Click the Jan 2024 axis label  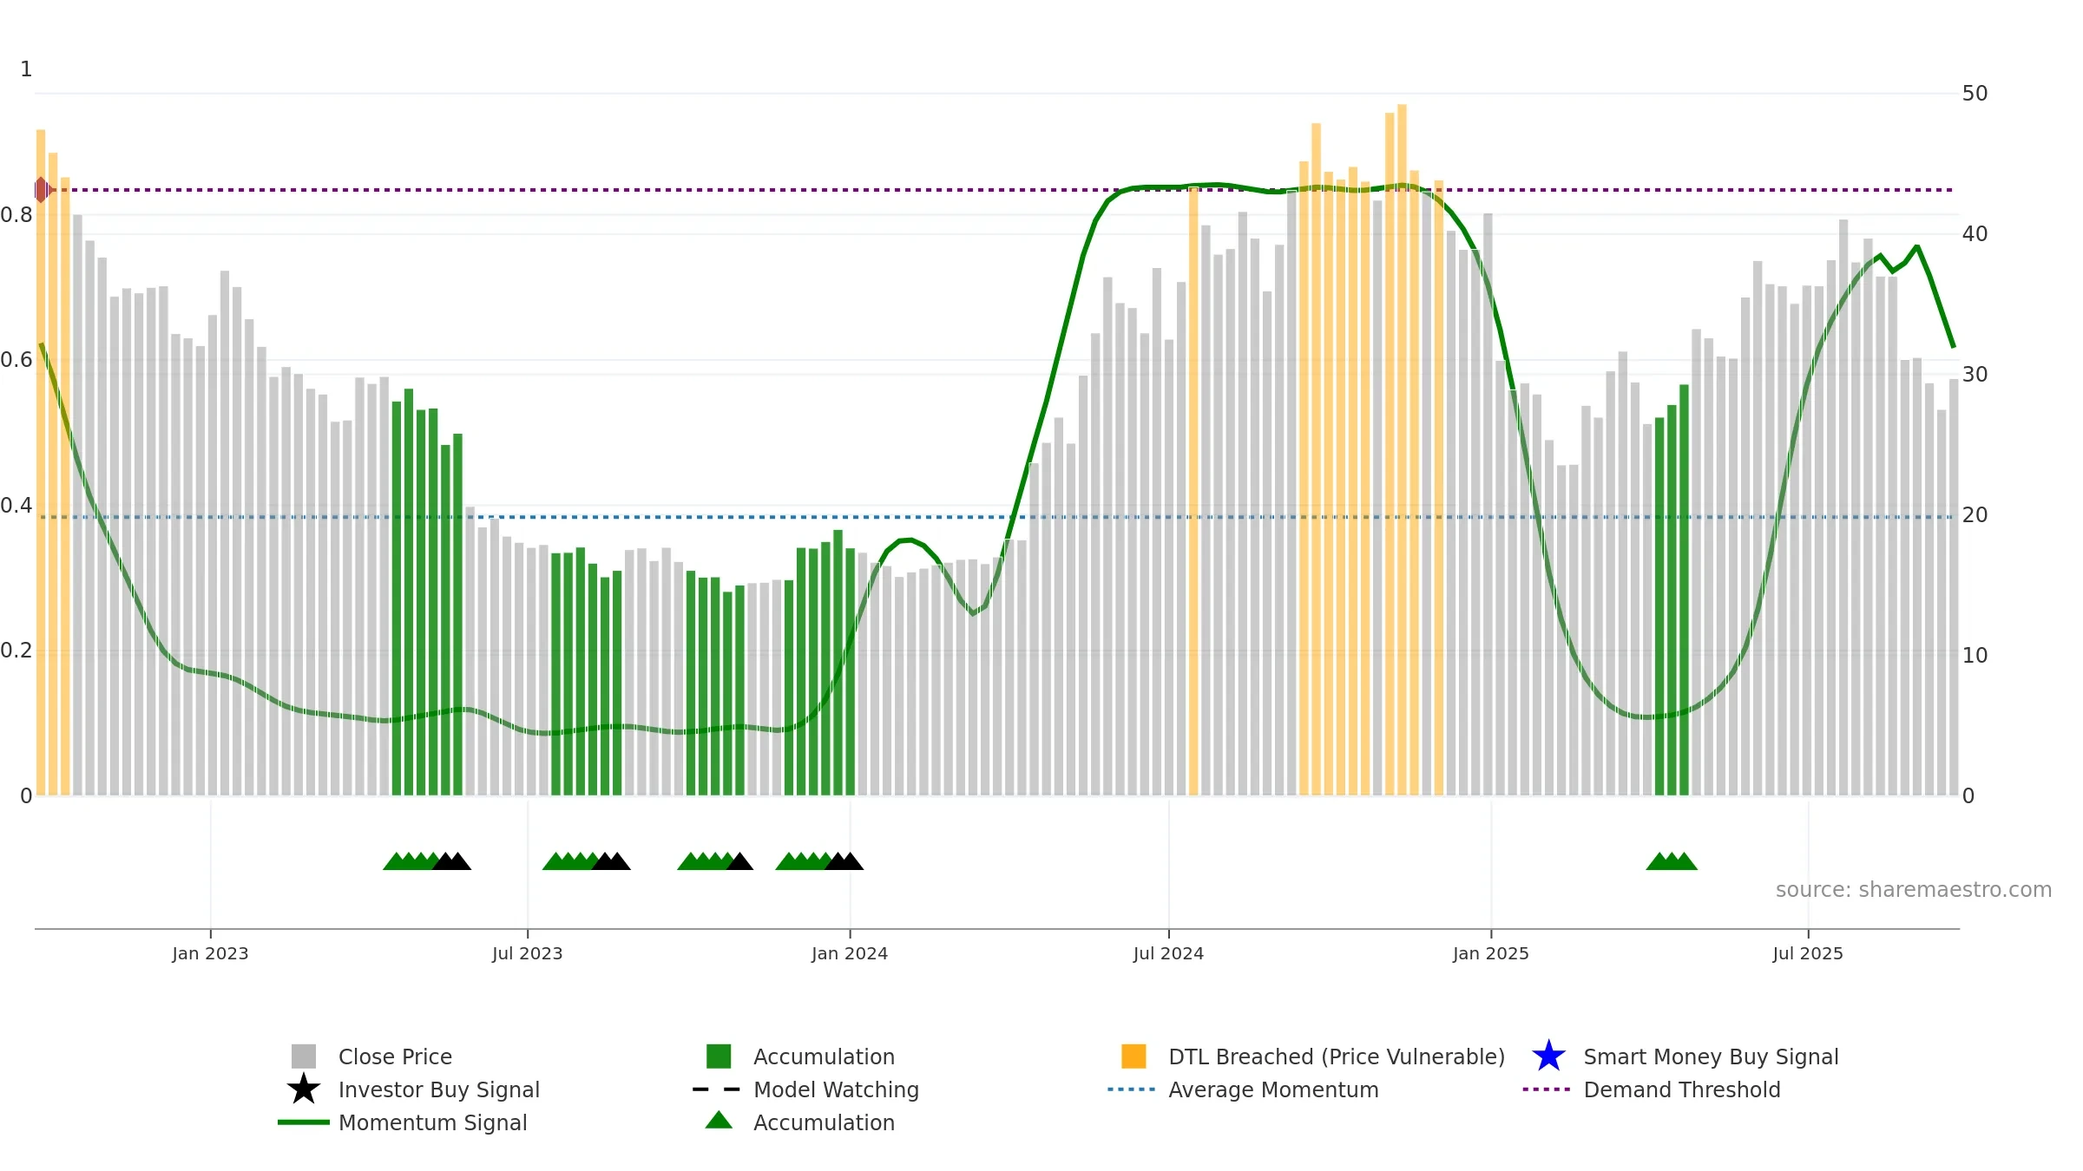(x=850, y=953)
